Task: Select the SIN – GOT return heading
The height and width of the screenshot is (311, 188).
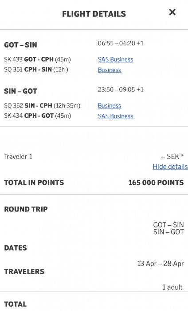Action: tap(20, 91)
